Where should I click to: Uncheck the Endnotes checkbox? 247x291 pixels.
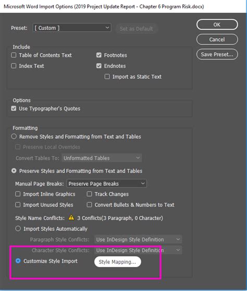click(x=99, y=66)
